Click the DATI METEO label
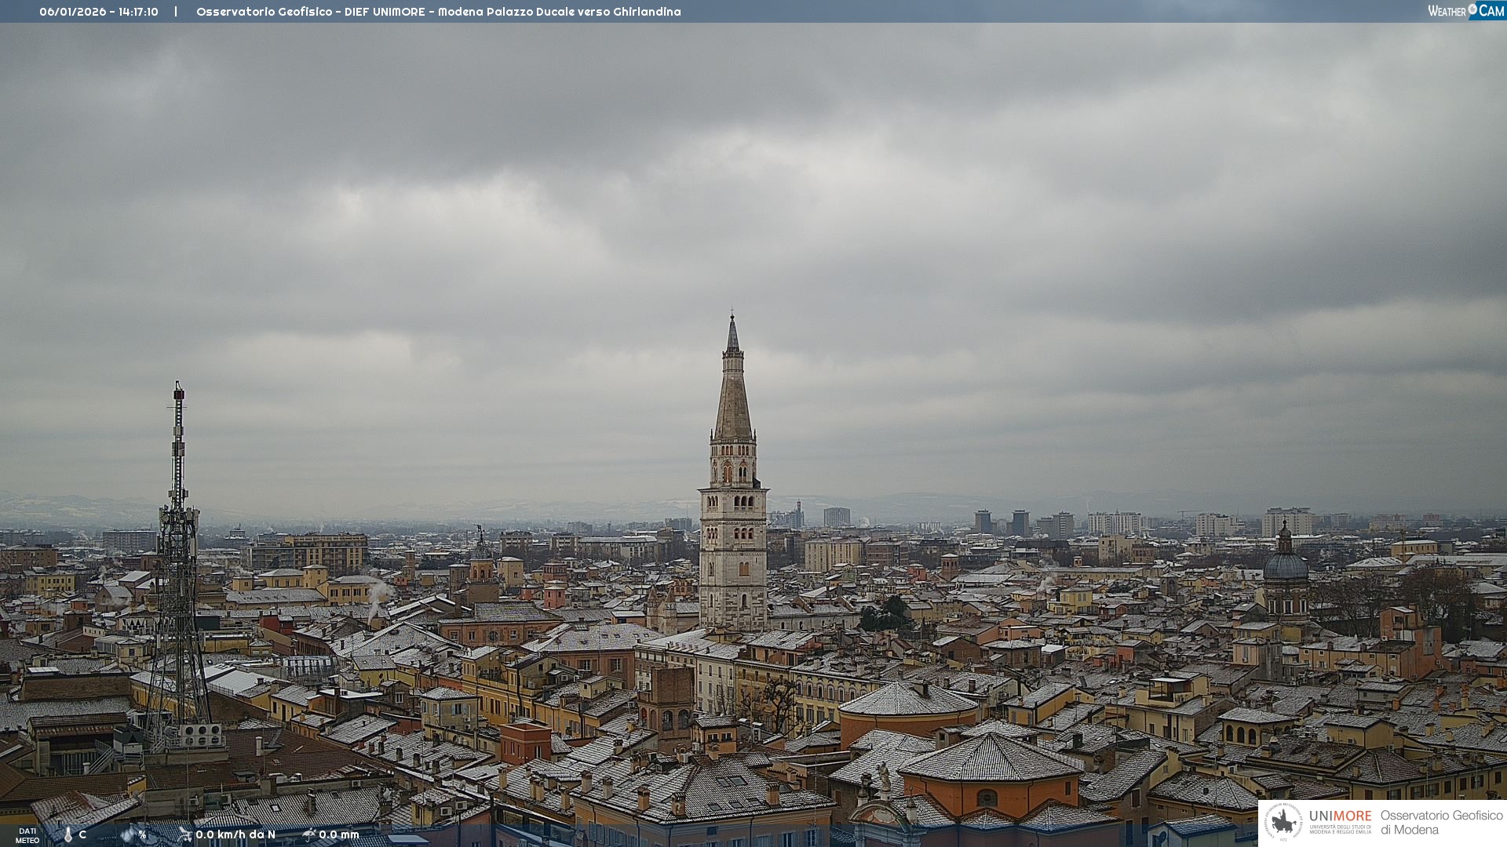Viewport: 1507px width, 847px height. coord(27,835)
